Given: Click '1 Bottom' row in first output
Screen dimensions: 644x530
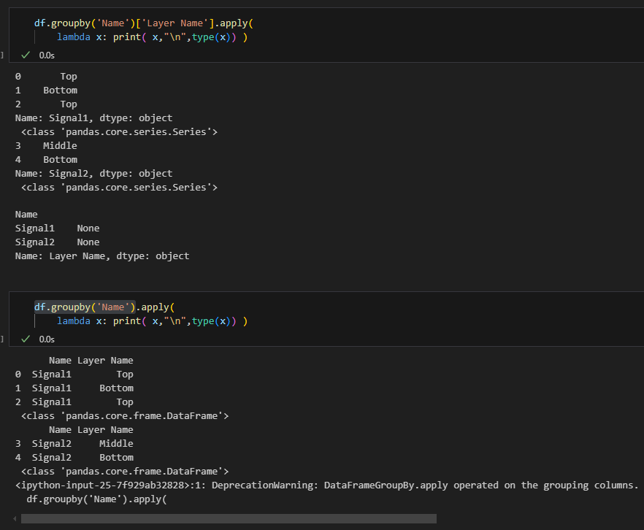Looking at the screenshot, I should coord(46,91).
